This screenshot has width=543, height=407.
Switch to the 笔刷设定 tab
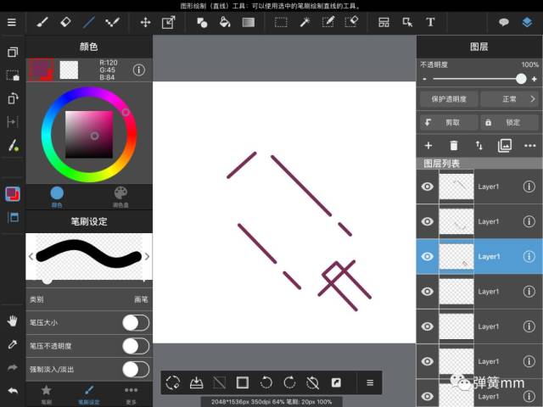tap(88, 395)
